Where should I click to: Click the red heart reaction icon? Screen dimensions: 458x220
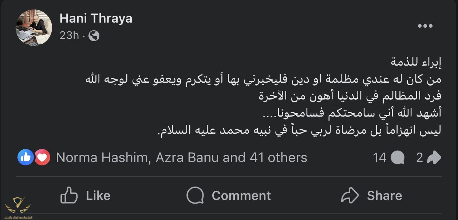pos(42,158)
